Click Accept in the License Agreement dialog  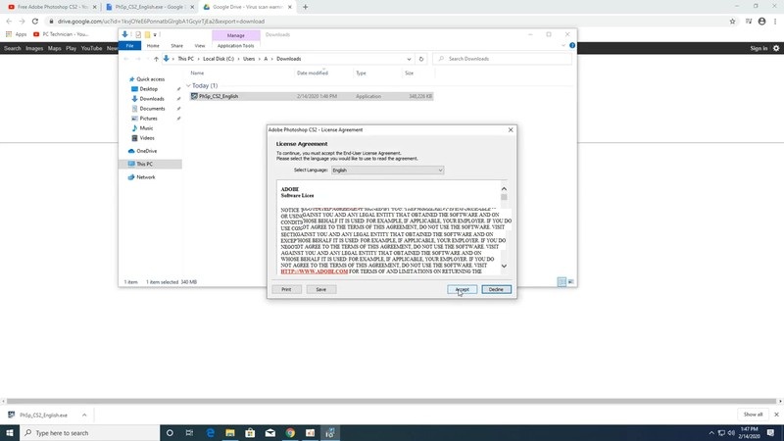tap(462, 289)
